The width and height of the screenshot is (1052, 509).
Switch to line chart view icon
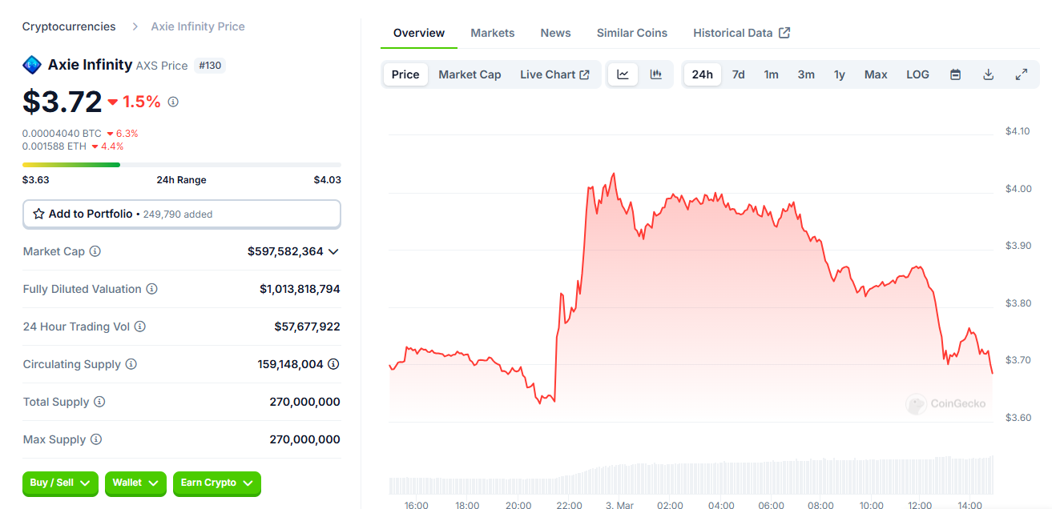pyautogui.click(x=623, y=74)
